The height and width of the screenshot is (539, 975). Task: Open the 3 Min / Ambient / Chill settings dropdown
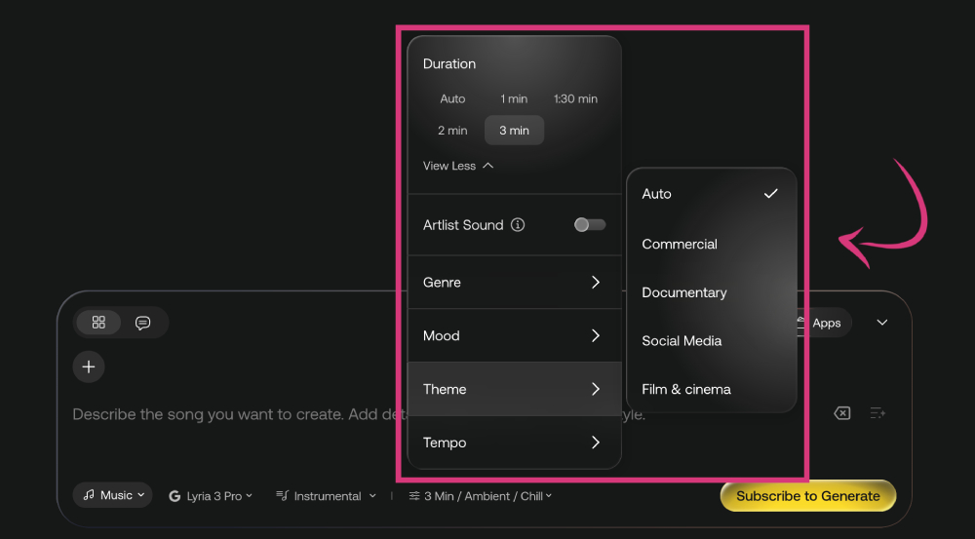click(480, 496)
